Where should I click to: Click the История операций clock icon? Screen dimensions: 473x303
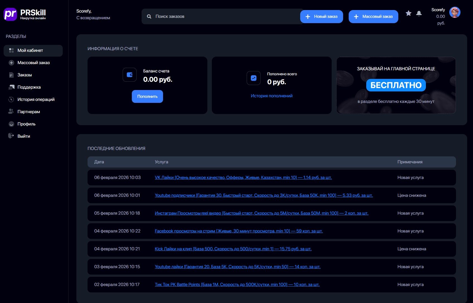point(11,99)
